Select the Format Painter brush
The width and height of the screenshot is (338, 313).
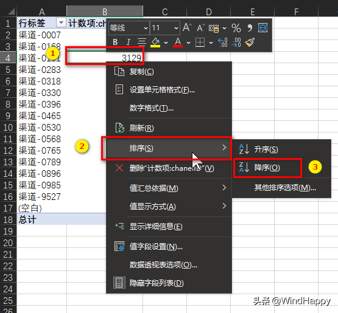250,42
